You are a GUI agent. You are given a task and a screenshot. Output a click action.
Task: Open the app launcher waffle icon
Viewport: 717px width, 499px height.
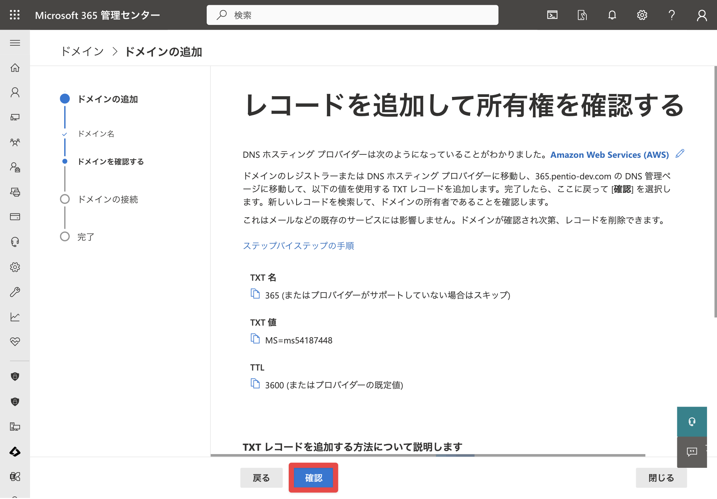15,15
